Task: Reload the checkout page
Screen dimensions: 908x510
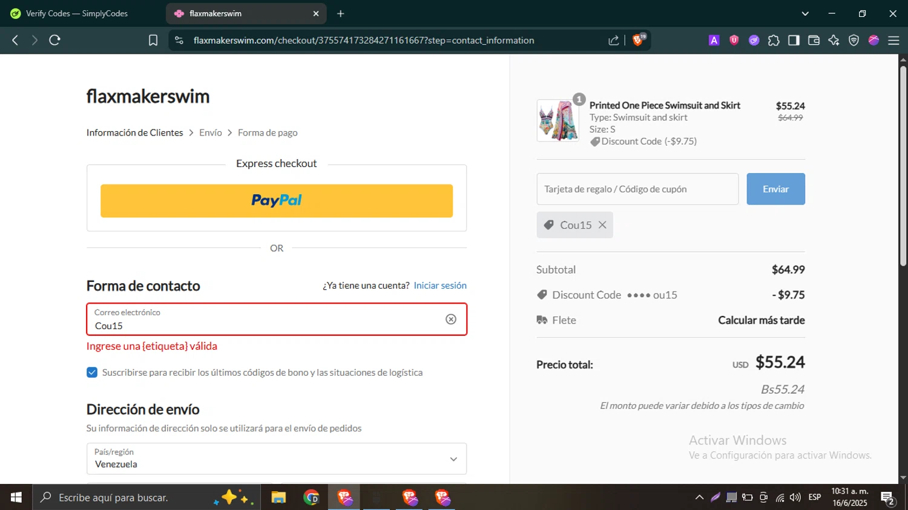Action: click(x=54, y=40)
